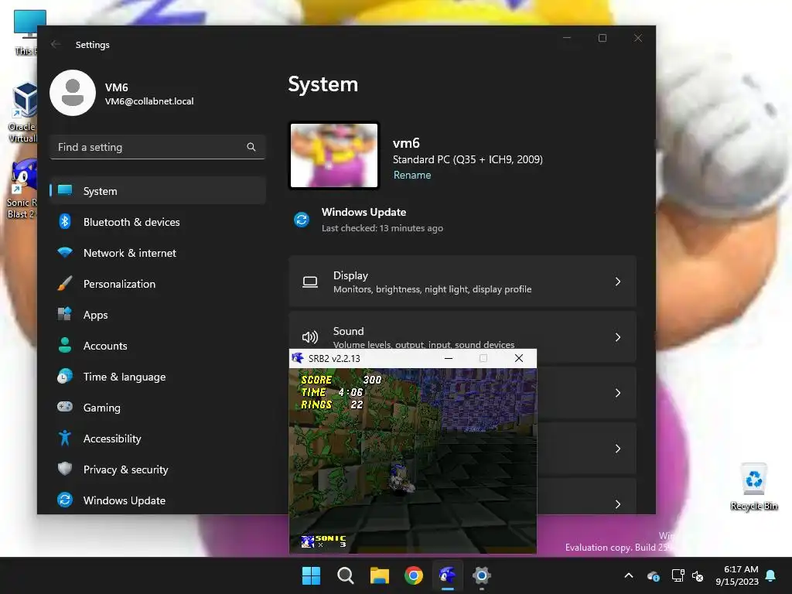Click inside the SRB2 game viewport

pos(413,460)
